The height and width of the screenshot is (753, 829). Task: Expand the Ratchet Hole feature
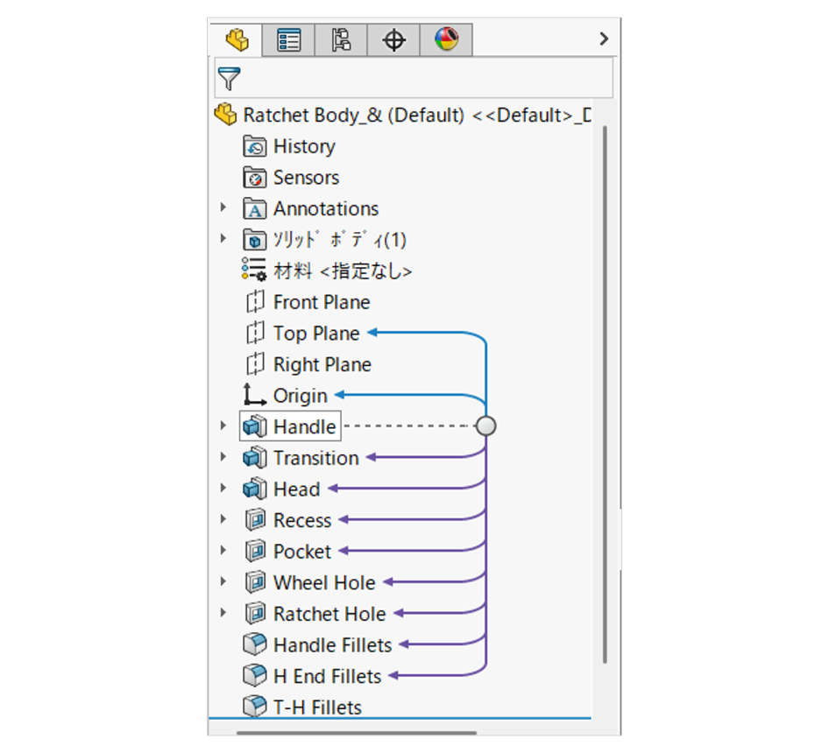[223, 614]
